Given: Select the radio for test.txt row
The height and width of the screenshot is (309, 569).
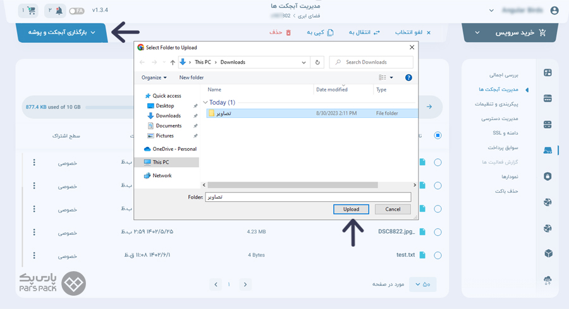Looking at the screenshot, I should (x=437, y=255).
